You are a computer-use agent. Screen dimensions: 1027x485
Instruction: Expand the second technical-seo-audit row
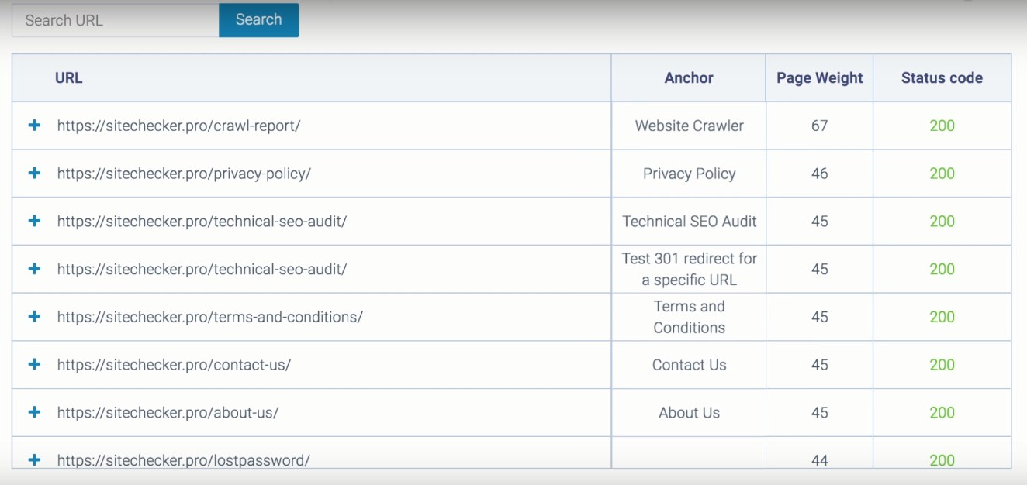tap(34, 269)
